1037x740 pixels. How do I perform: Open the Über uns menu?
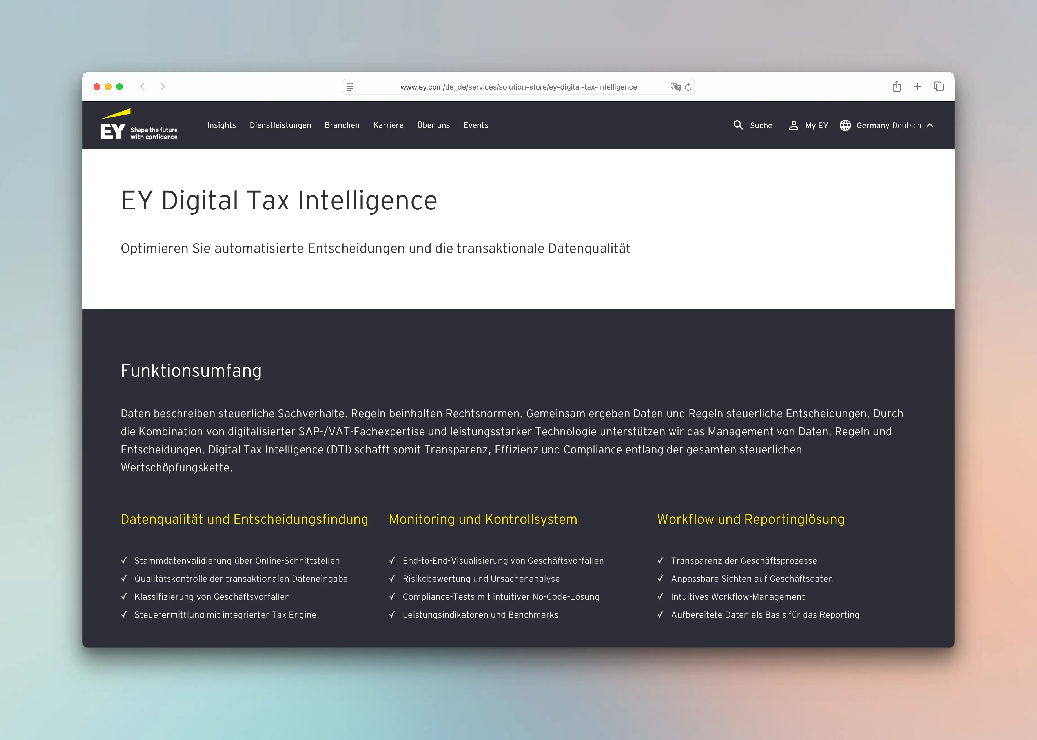pyautogui.click(x=434, y=125)
